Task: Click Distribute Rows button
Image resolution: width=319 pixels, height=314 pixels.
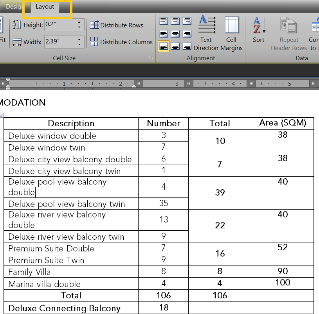Action: tap(117, 25)
